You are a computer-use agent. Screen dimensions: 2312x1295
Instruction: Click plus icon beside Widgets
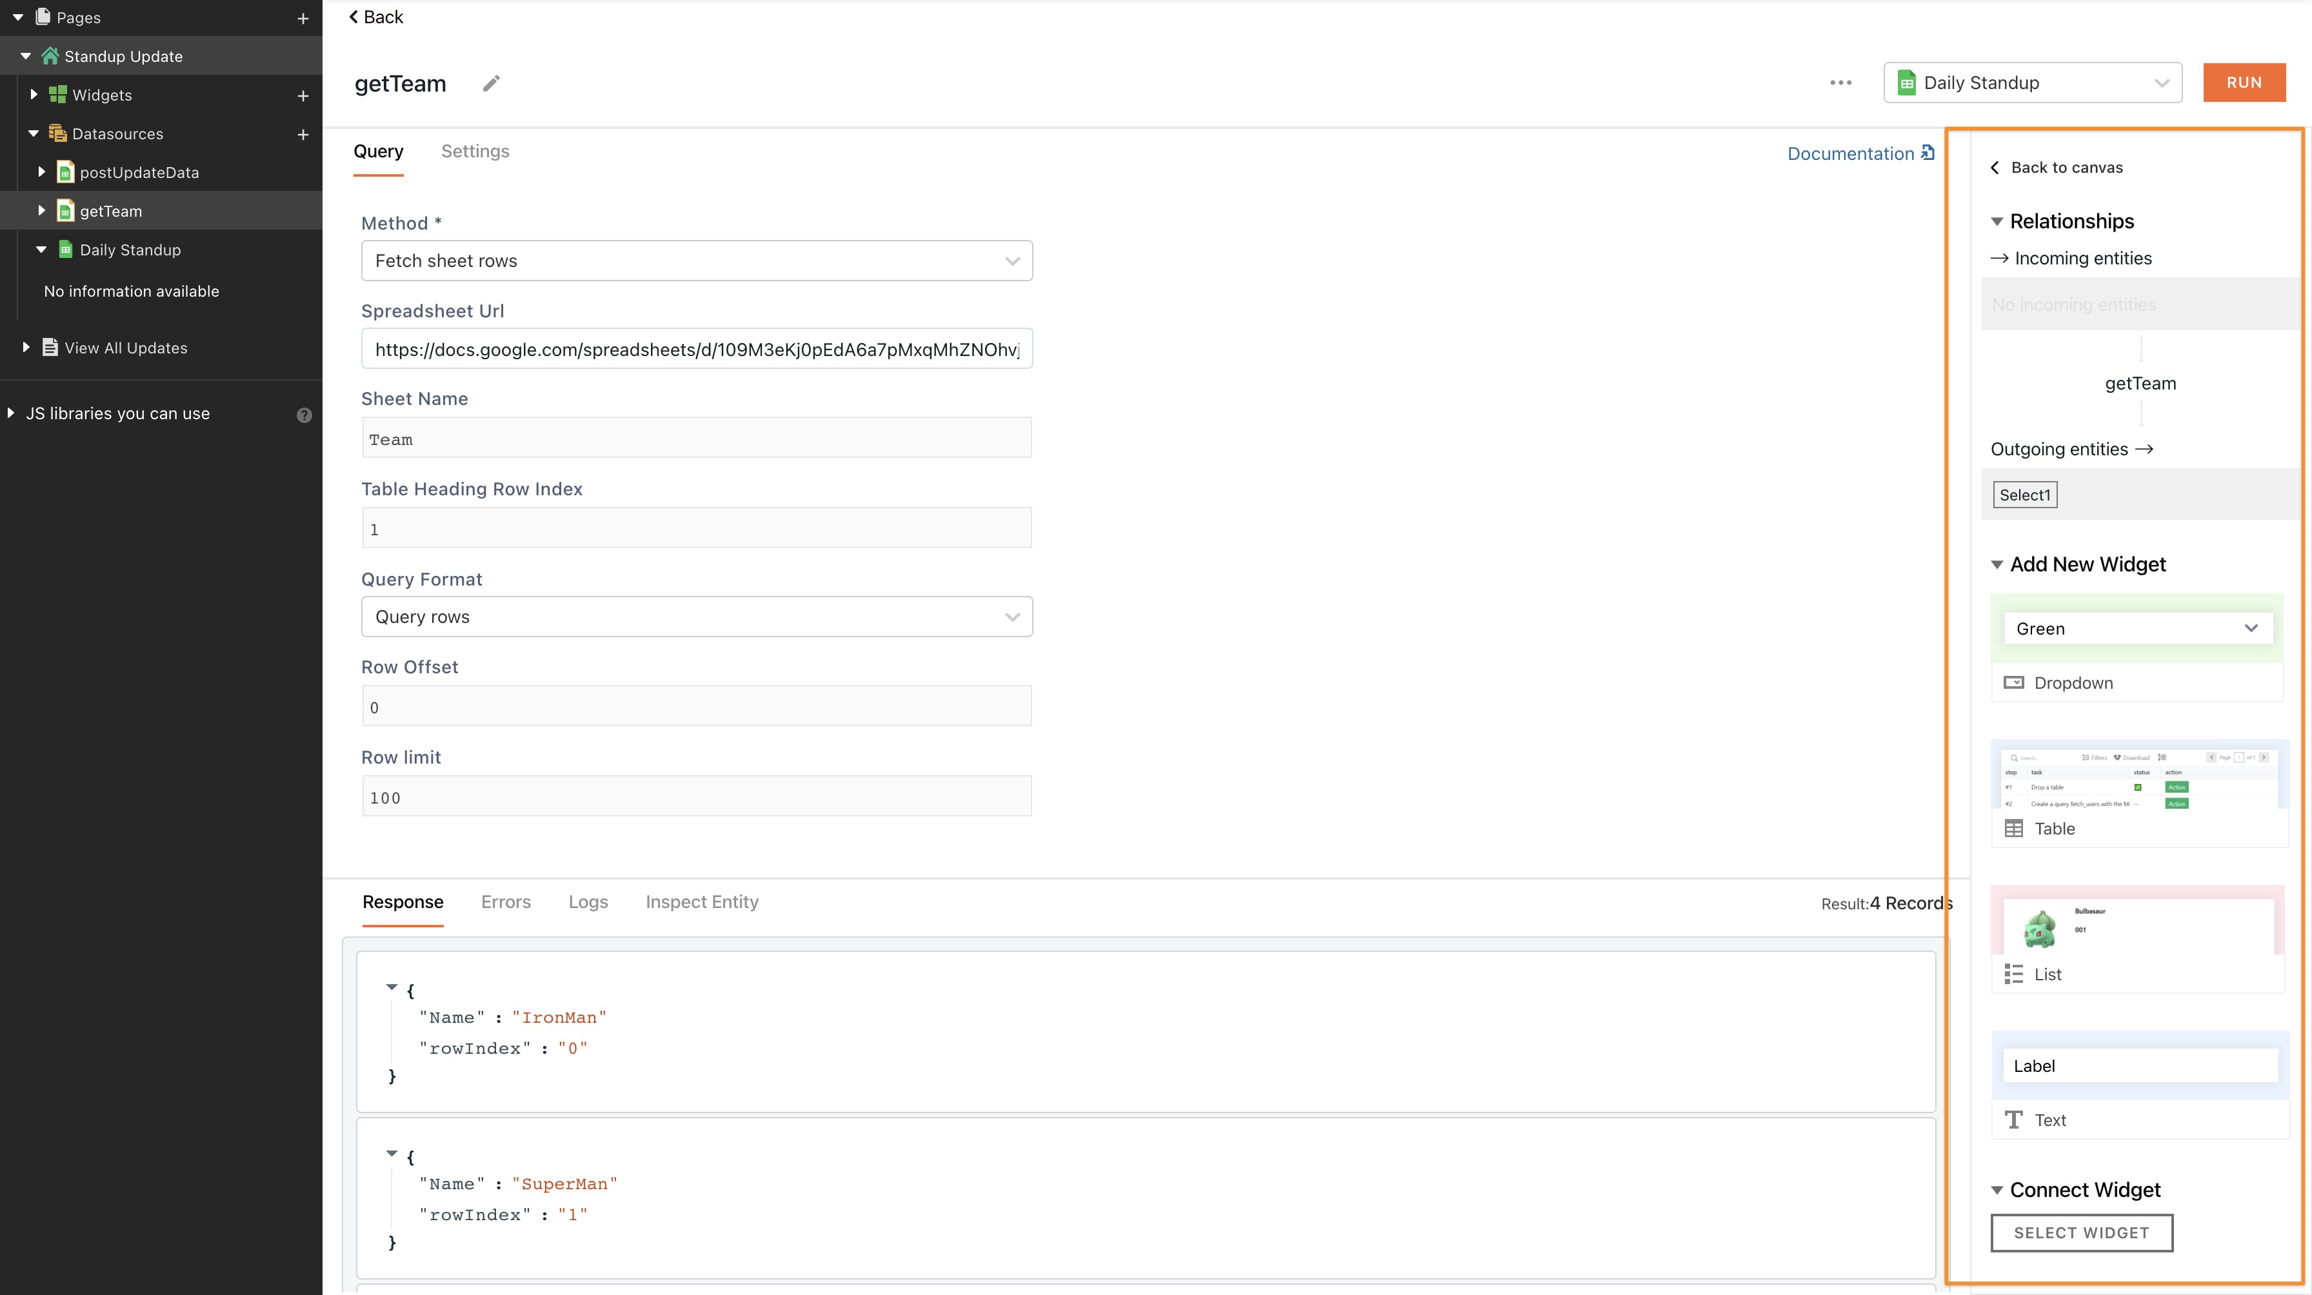pyautogui.click(x=303, y=96)
